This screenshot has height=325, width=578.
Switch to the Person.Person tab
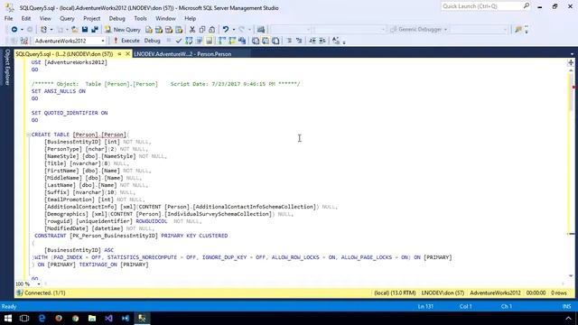[x=182, y=54]
